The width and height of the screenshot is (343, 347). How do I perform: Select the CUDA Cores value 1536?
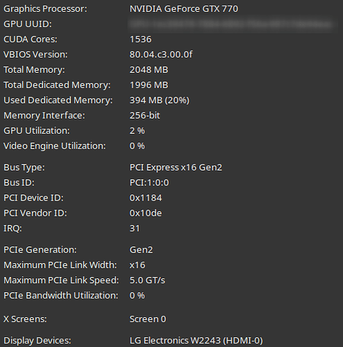[140, 40]
